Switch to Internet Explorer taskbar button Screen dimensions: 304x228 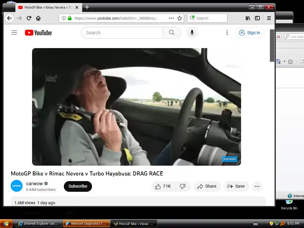(39, 224)
